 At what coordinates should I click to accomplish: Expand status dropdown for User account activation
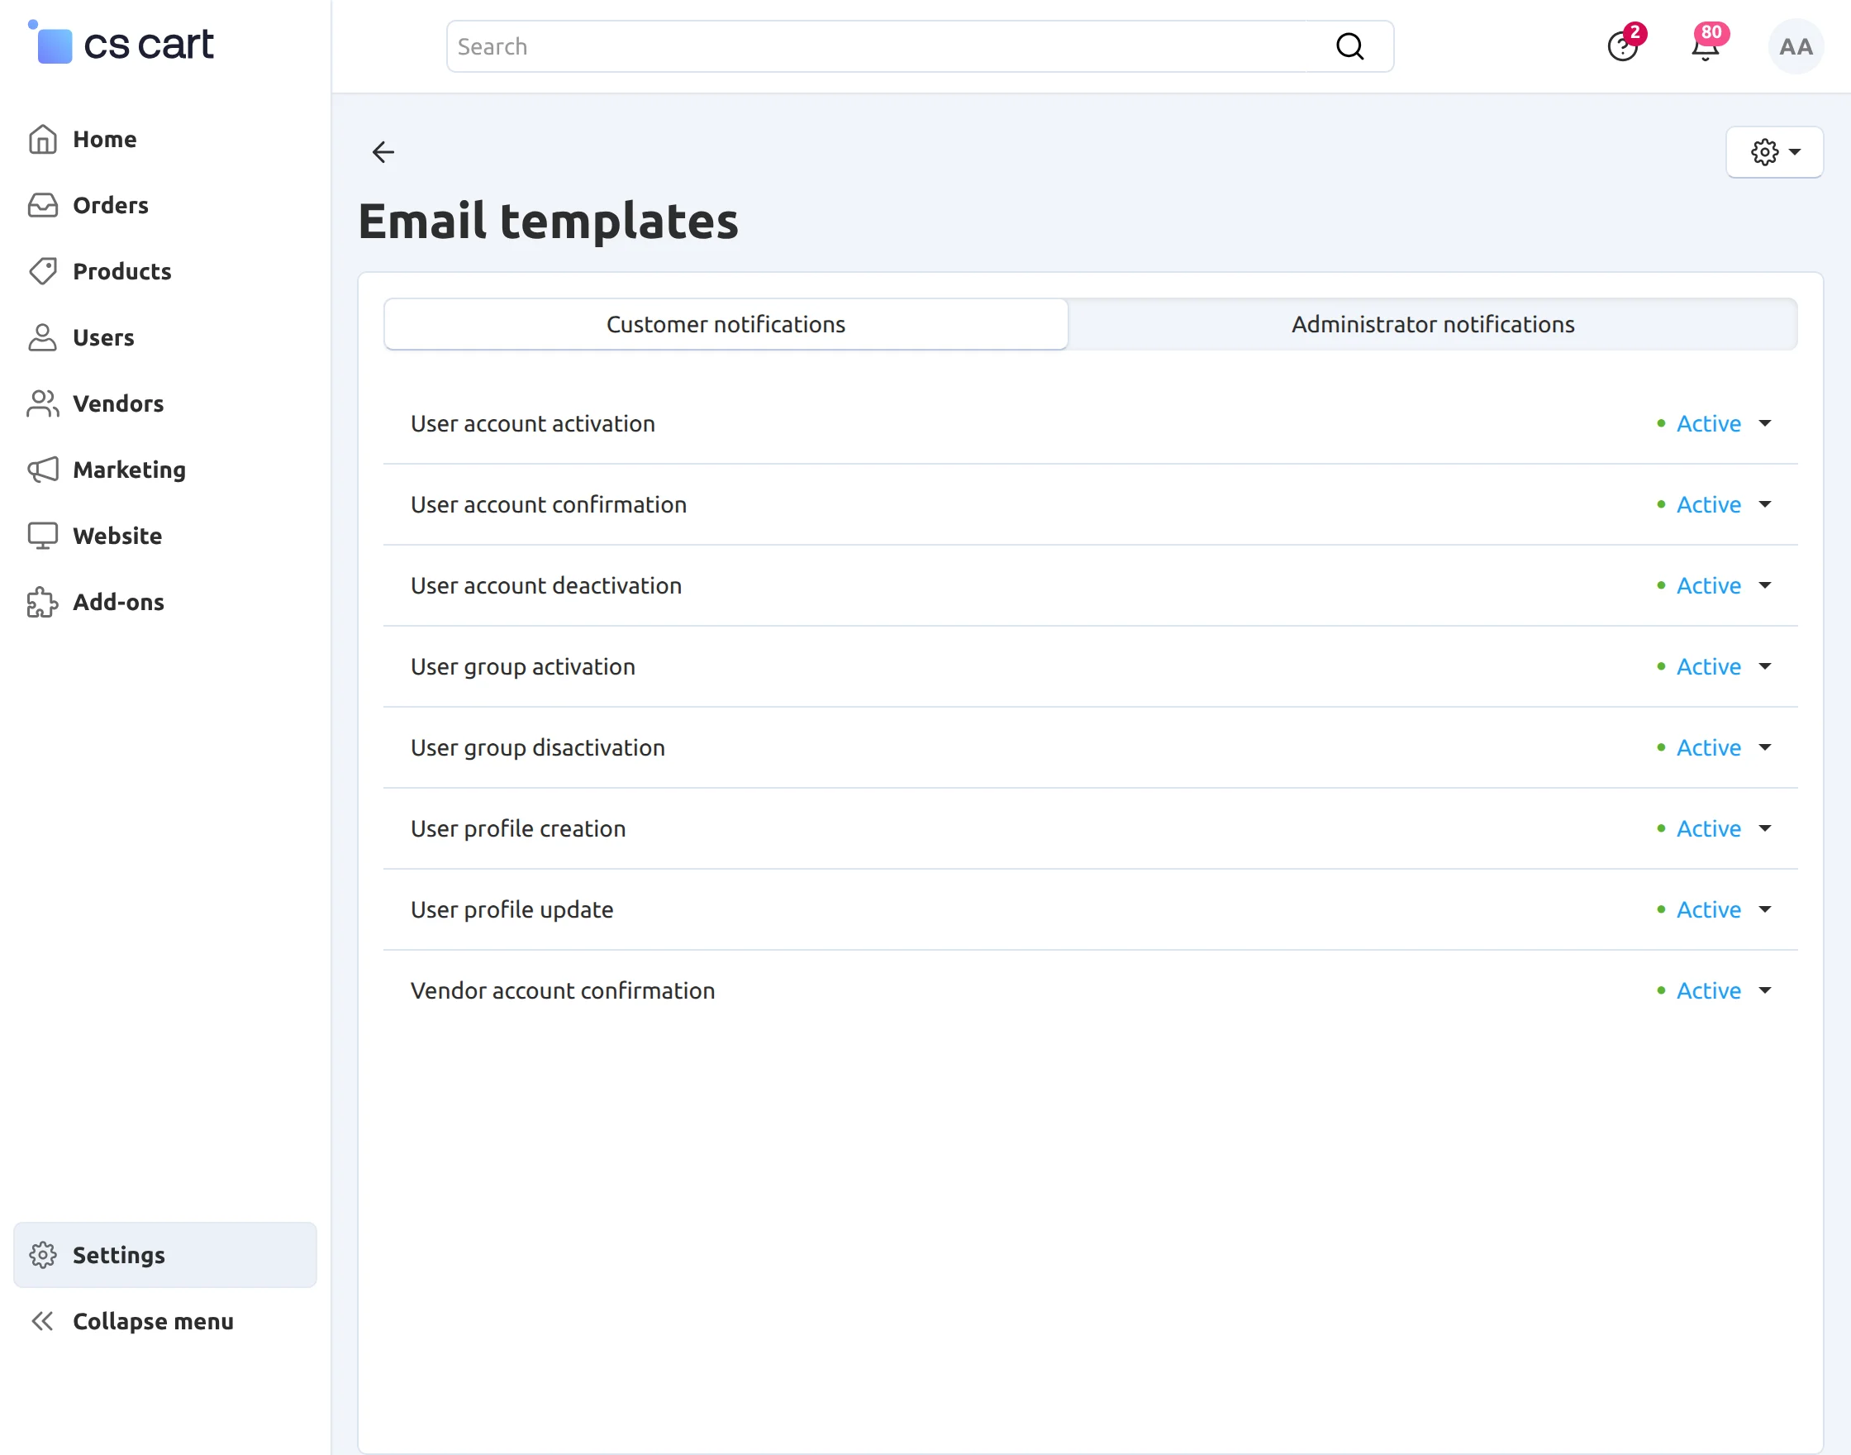tap(1715, 423)
